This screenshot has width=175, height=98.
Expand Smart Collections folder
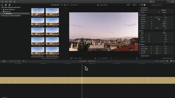click(x=2, y=10)
